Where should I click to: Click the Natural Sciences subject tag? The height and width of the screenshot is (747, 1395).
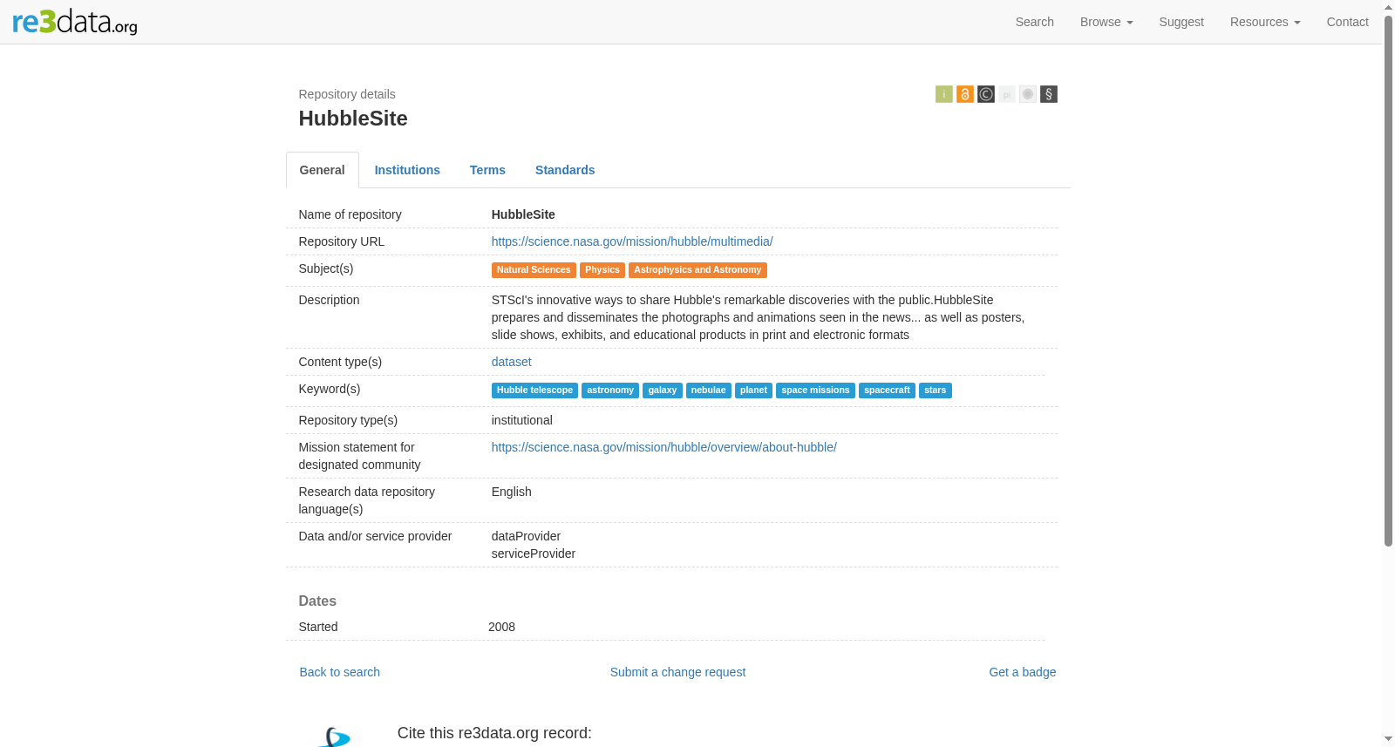[534, 270]
